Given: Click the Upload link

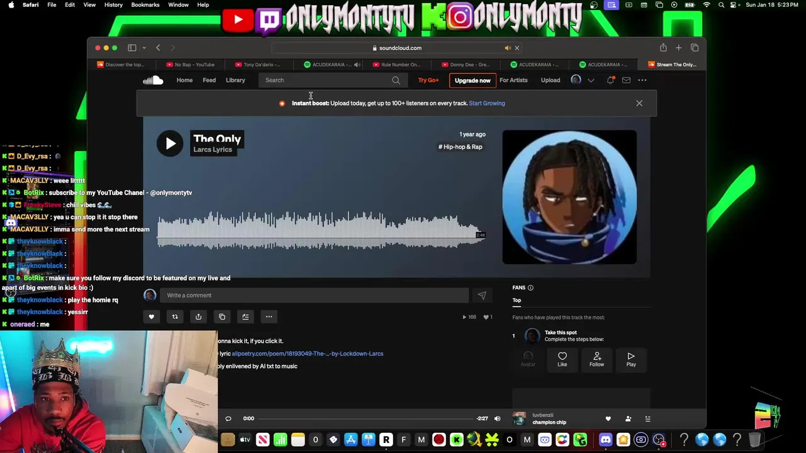Looking at the screenshot, I should [x=550, y=80].
